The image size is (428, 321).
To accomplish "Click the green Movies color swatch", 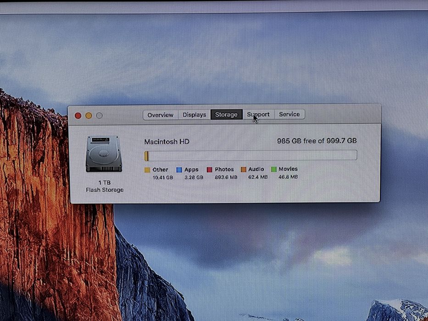I will 274,169.
